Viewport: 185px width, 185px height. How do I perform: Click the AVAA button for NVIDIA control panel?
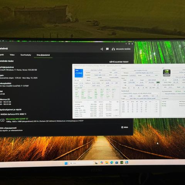[124, 127]
